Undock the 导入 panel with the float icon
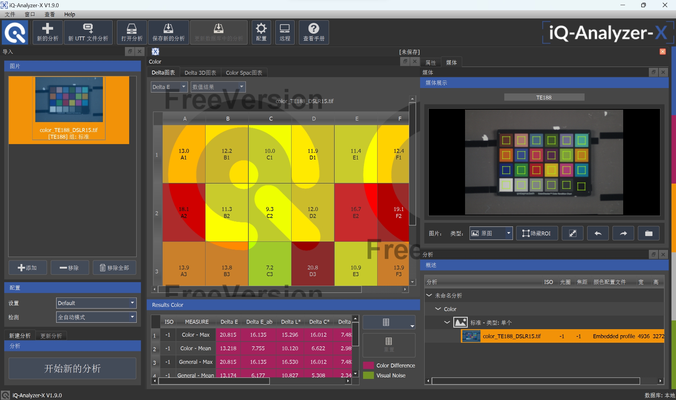The width and height of the screenshot is (676, 400). (130, 51)
